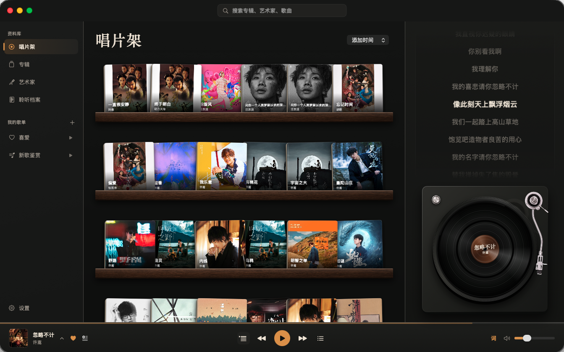Image resolution: width=564 pixels, height=352 pixels.
Task: Open 聆听档案 in the sidebar
Action: (41, 100)
